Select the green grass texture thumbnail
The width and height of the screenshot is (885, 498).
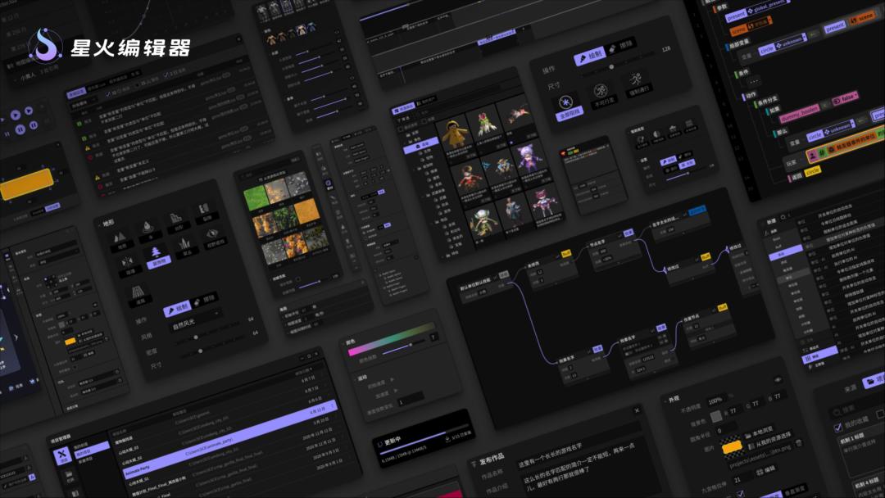tap(255, 200)
